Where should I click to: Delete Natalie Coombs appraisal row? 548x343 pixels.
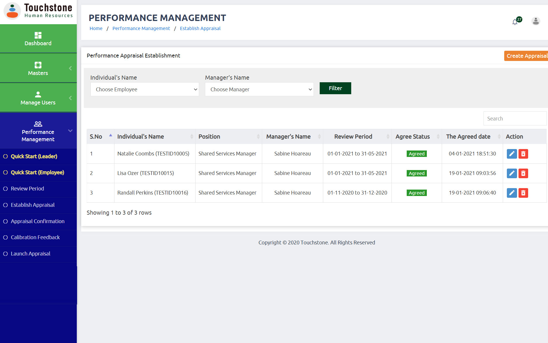click(523, 154)
